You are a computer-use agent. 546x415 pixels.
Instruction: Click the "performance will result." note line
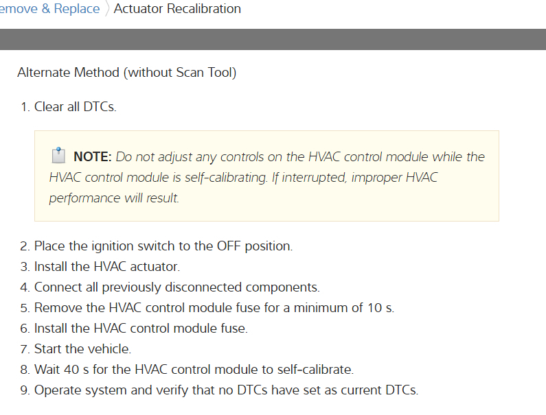(114, 198)
